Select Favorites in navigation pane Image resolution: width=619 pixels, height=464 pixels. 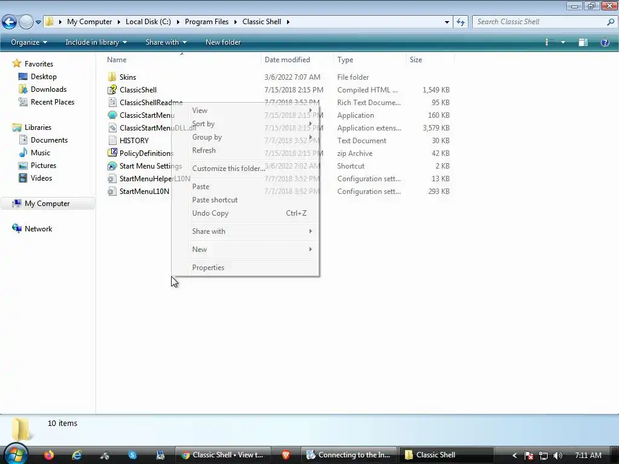point(39,64)
